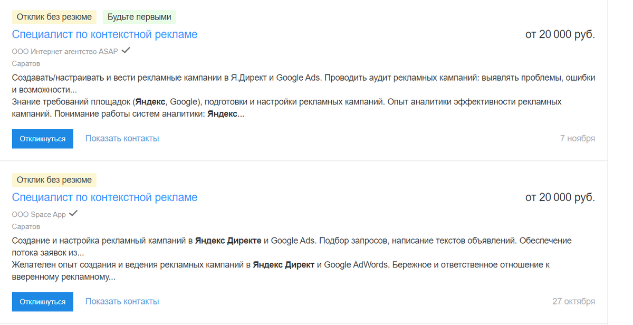Show contacts for the ASAP agency vacancy
This screenshot has height=325, width=633.
coord(122,138)
